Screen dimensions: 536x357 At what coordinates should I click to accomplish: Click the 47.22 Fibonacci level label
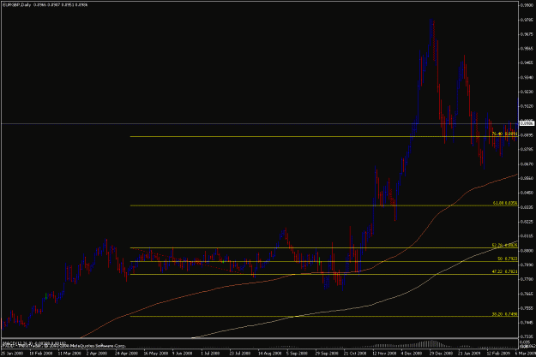tap(504, 271)
